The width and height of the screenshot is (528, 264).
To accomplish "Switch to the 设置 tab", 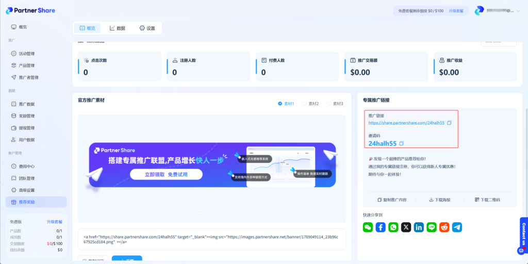I will [x=147, y=28].
